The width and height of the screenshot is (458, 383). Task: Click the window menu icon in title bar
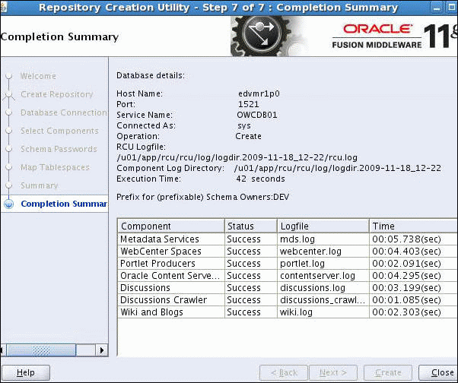pos(4,8)
